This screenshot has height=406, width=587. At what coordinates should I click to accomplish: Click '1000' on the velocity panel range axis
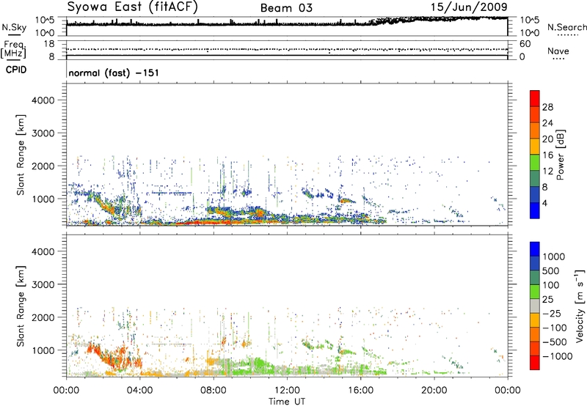pos(43,350)
